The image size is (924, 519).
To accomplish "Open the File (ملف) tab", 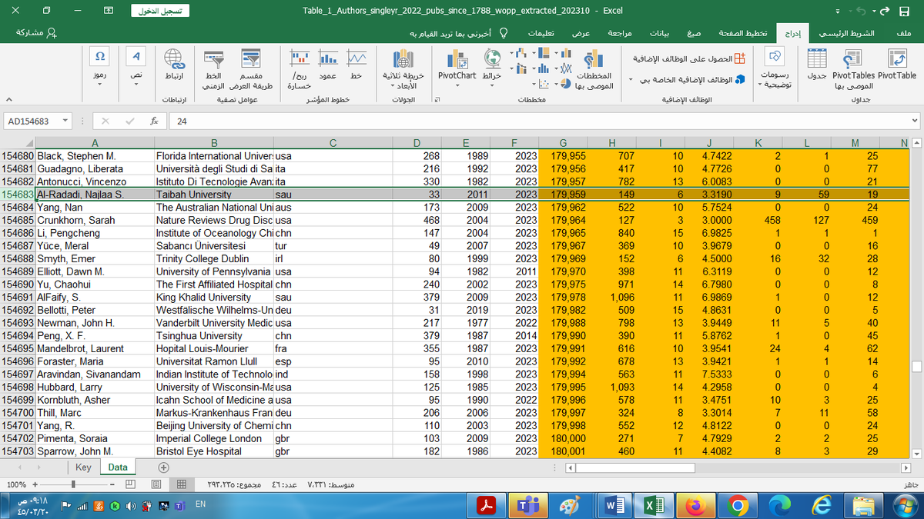I will coord(904,33).
